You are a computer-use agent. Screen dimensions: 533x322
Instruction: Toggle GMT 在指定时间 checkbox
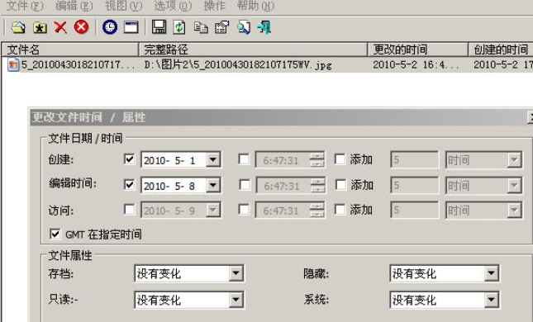[x=55, y=234]
